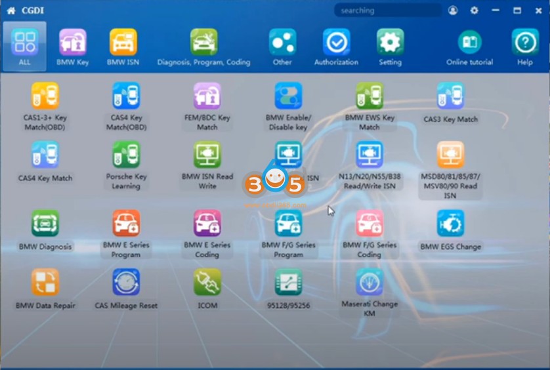Click the searching input field
This screenshot has width=550, height=370.
coord(388,10)
